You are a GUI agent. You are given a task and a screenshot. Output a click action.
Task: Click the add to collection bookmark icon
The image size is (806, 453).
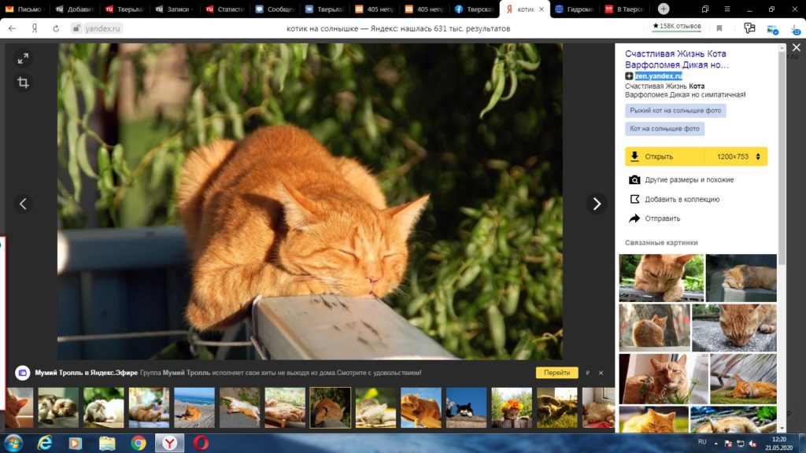634,199
